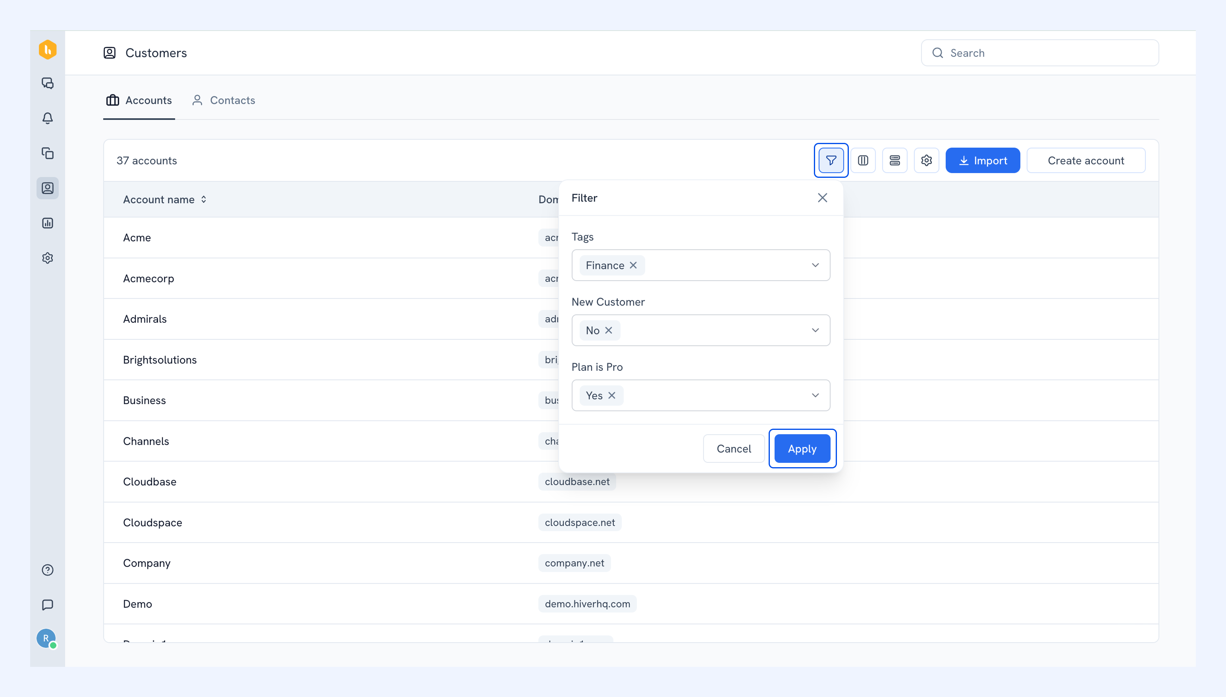Viewport: 1226px width, 697px height.
Task: Remove the Yes value from Plan is Pro
Action: tap(612, 395)
